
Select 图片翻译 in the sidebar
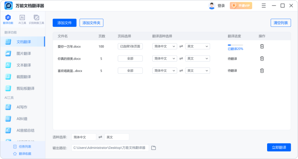[23, 53]
